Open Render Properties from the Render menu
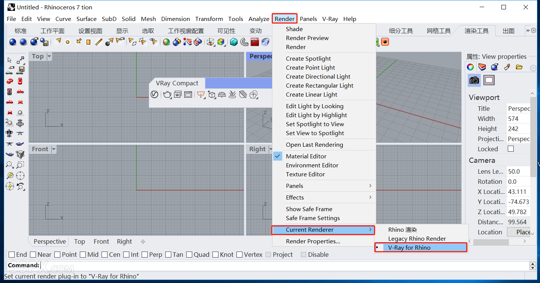 (313, 241)
